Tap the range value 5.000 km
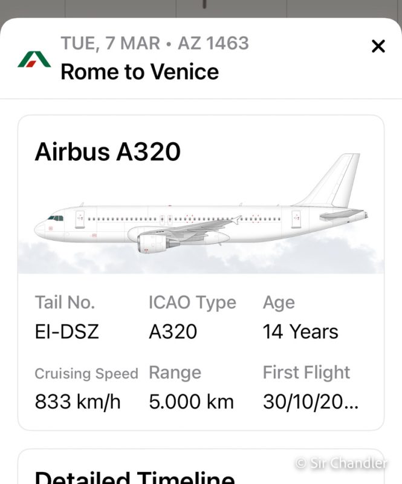The height and width of the screenshot is (484, 402). 191,402
